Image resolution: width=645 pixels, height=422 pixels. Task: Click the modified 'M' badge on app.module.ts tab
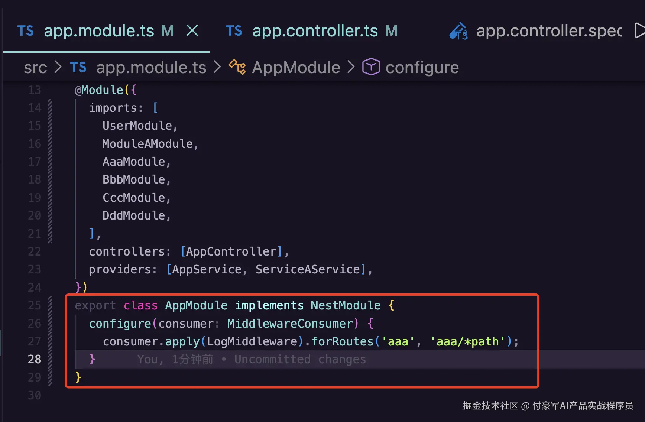click(x=168, y=31)
